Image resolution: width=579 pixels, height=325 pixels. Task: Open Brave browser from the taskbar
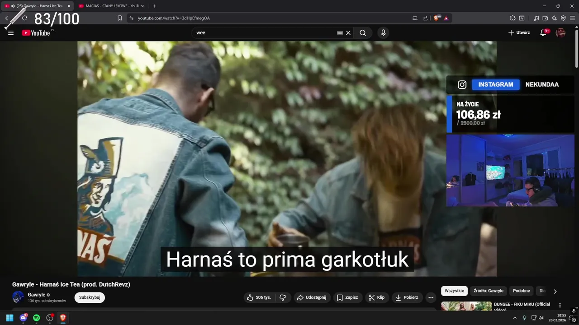tap(63, 318)
